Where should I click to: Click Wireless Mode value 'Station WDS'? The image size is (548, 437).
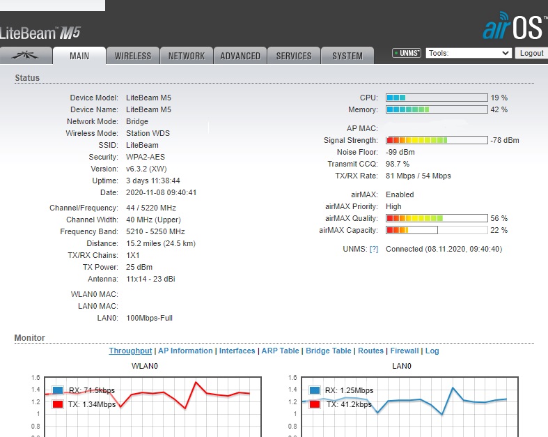click(x=148, y=133)
